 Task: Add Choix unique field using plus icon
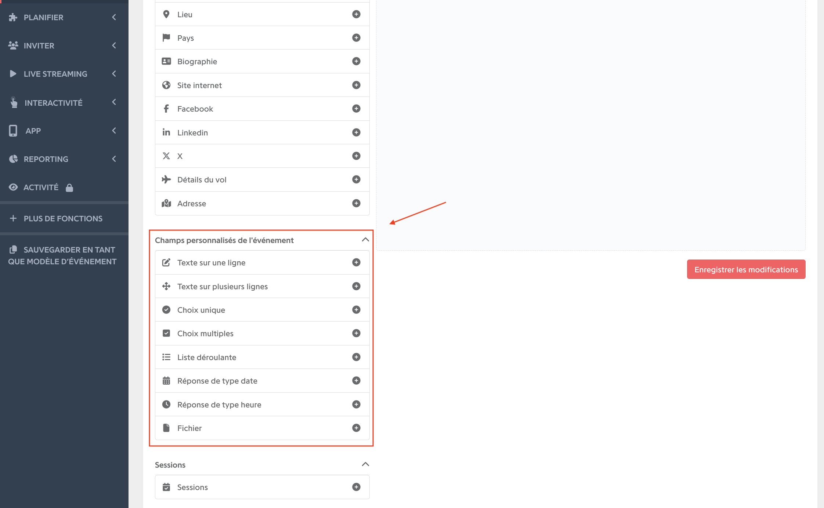point(356,310)
